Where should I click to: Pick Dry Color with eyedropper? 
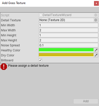click(x=96, y=55)
